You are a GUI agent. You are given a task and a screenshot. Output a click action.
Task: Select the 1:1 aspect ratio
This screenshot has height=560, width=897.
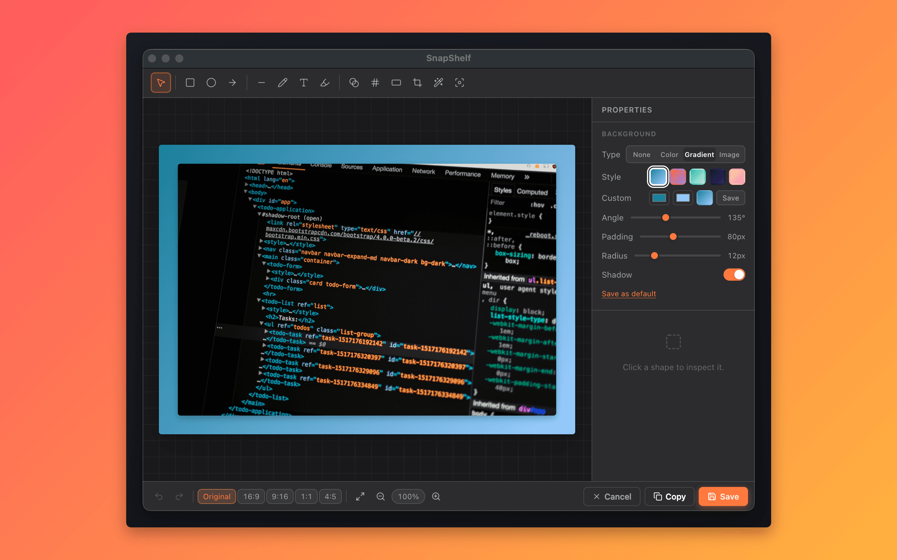(x=306, y=496)
